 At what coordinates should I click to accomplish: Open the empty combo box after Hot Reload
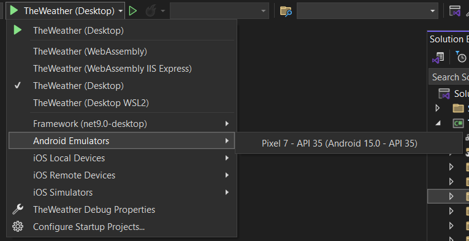click(219, 11)
